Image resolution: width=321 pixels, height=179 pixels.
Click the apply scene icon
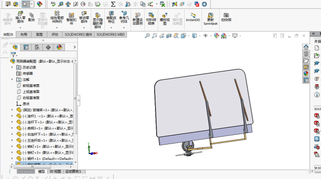(x=224, y=36)
